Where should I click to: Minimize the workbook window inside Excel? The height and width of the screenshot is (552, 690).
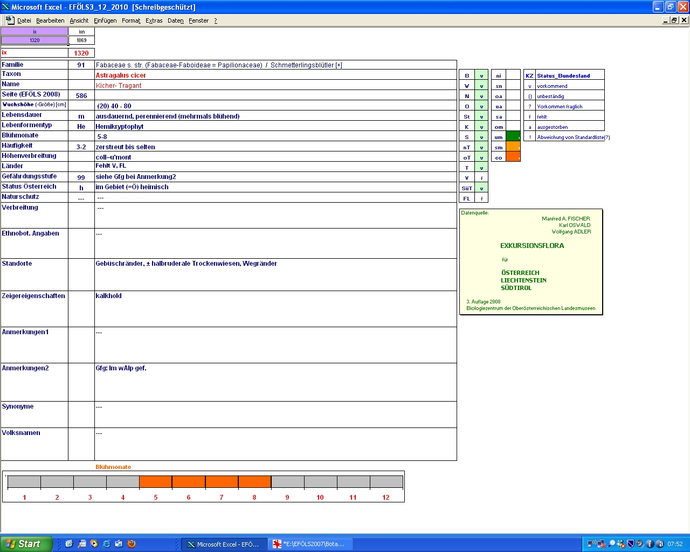coord(666,20)
